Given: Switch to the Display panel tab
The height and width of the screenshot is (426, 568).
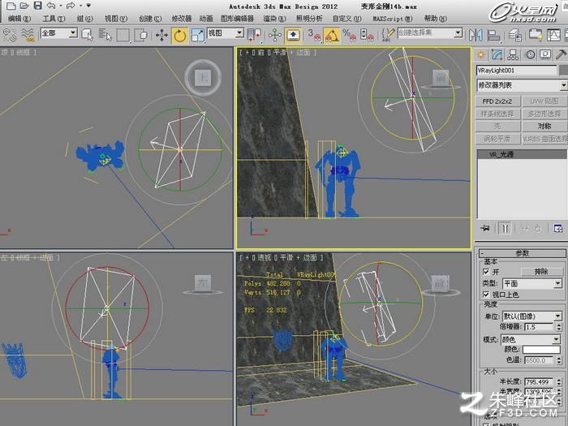Looking at the screenshot, I should tap(545, 54).
